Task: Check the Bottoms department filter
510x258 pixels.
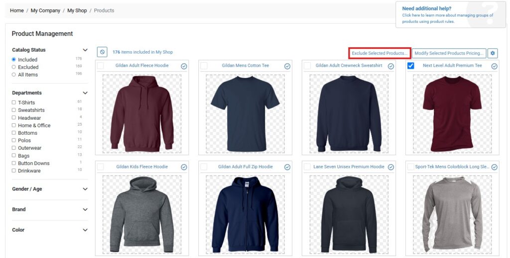Action: pyautogui.click(x=13, y=133)
